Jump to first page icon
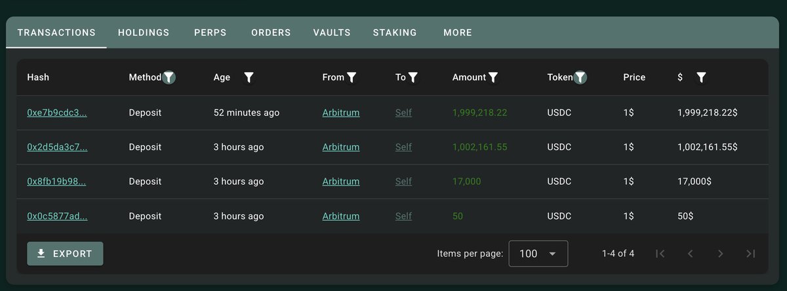This screenshot has width=787, height=291. pos(660,254)
